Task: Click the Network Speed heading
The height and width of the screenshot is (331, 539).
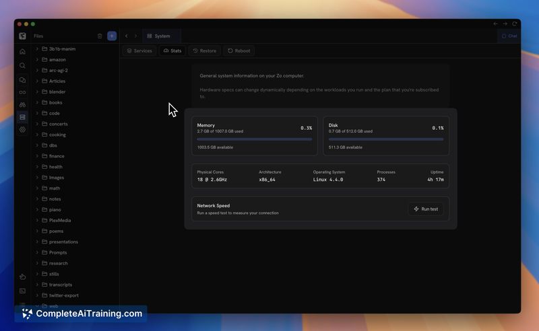Action: tap(214, 206)
